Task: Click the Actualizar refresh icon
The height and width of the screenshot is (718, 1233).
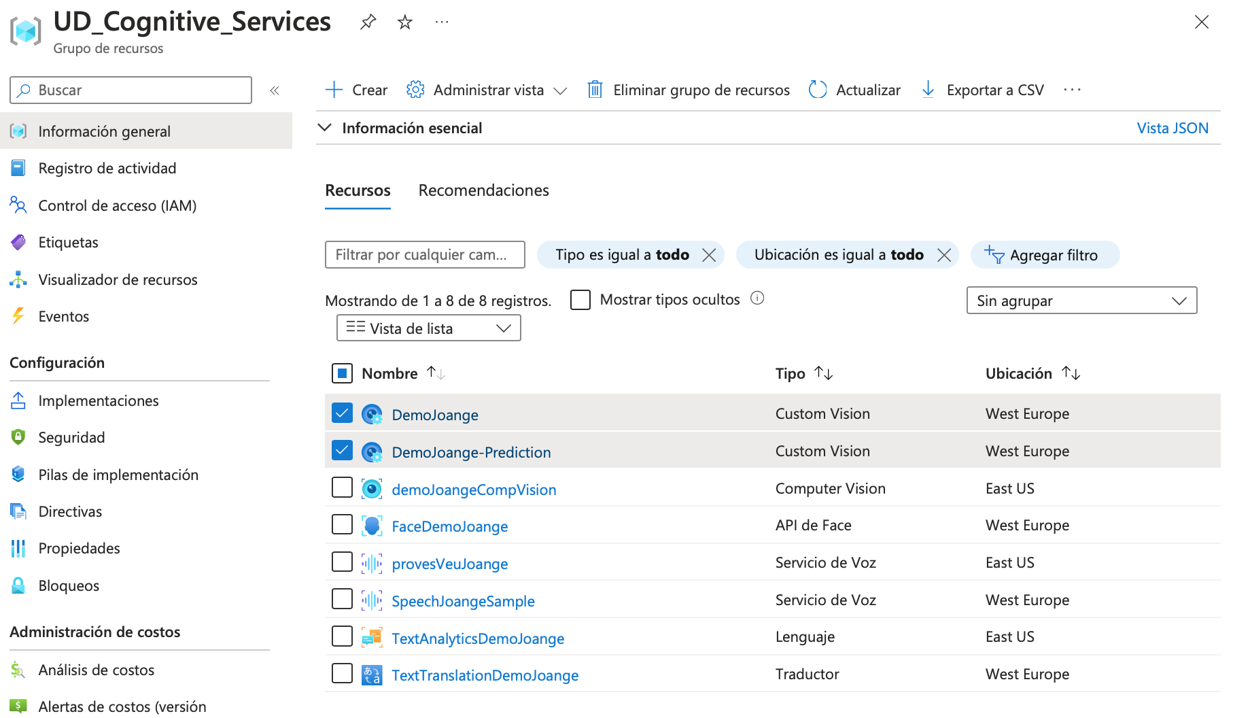Action: (818, 90)
